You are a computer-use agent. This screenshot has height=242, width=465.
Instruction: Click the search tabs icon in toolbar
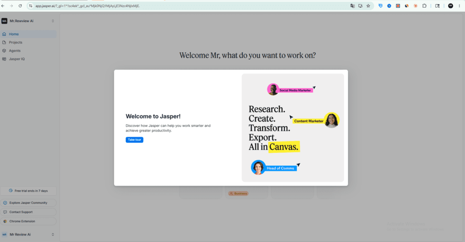437,5
